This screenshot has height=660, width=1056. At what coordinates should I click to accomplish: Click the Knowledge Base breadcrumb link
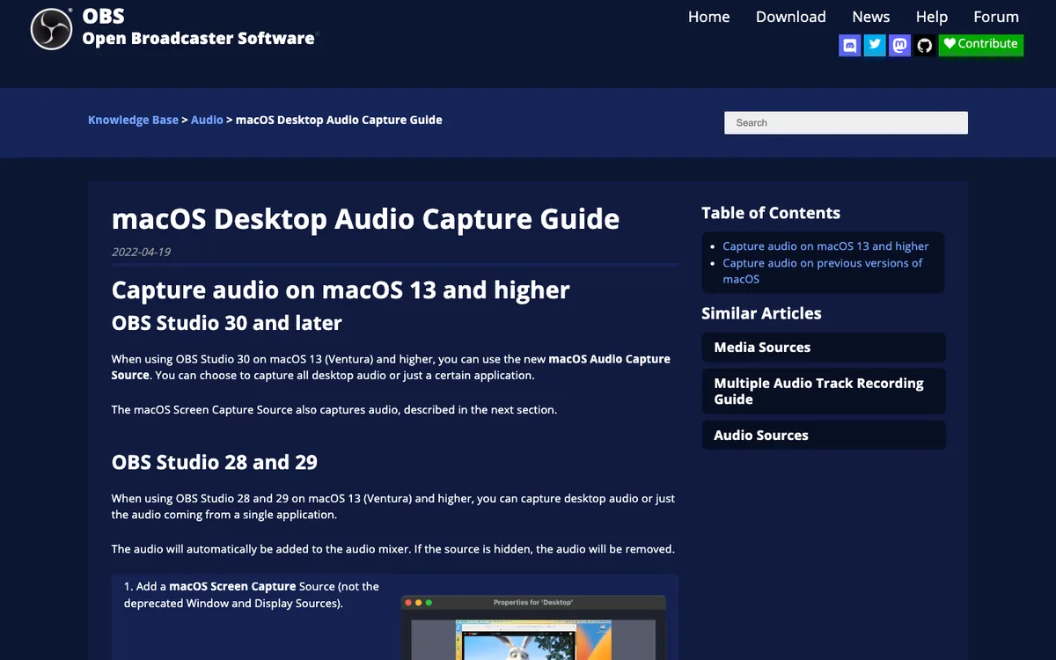click(x=133, y=120)
